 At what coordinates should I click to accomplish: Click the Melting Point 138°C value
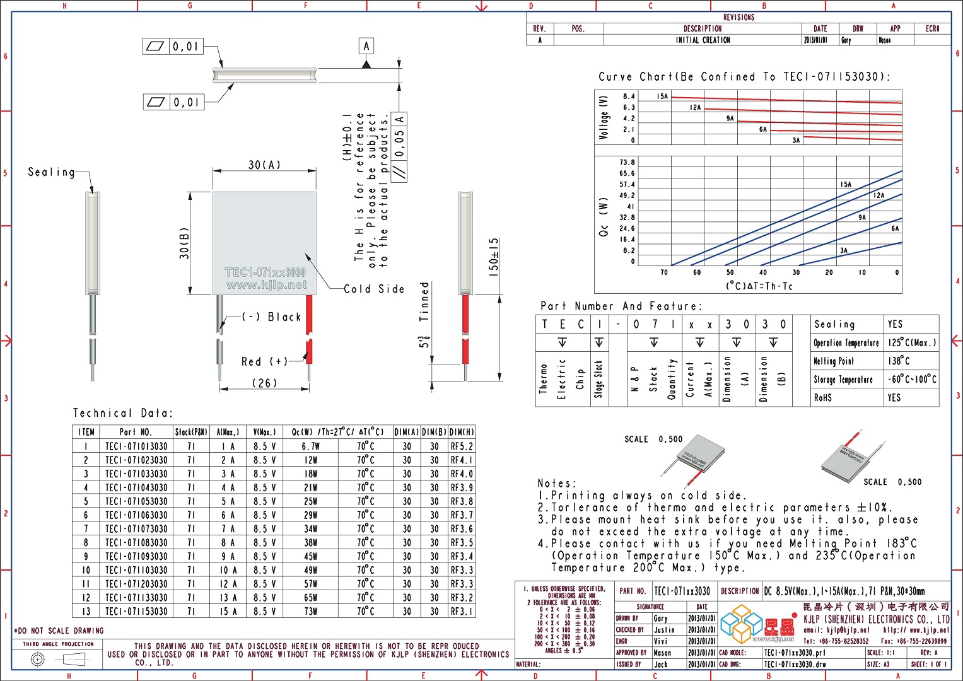pos(899,361)
